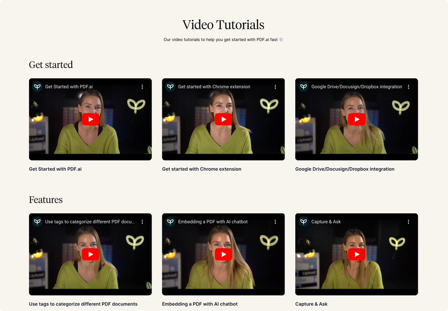This screenshot has height=311, width=448.
Task: Open more options on Chrome extension video
Action: click(275, 87)
